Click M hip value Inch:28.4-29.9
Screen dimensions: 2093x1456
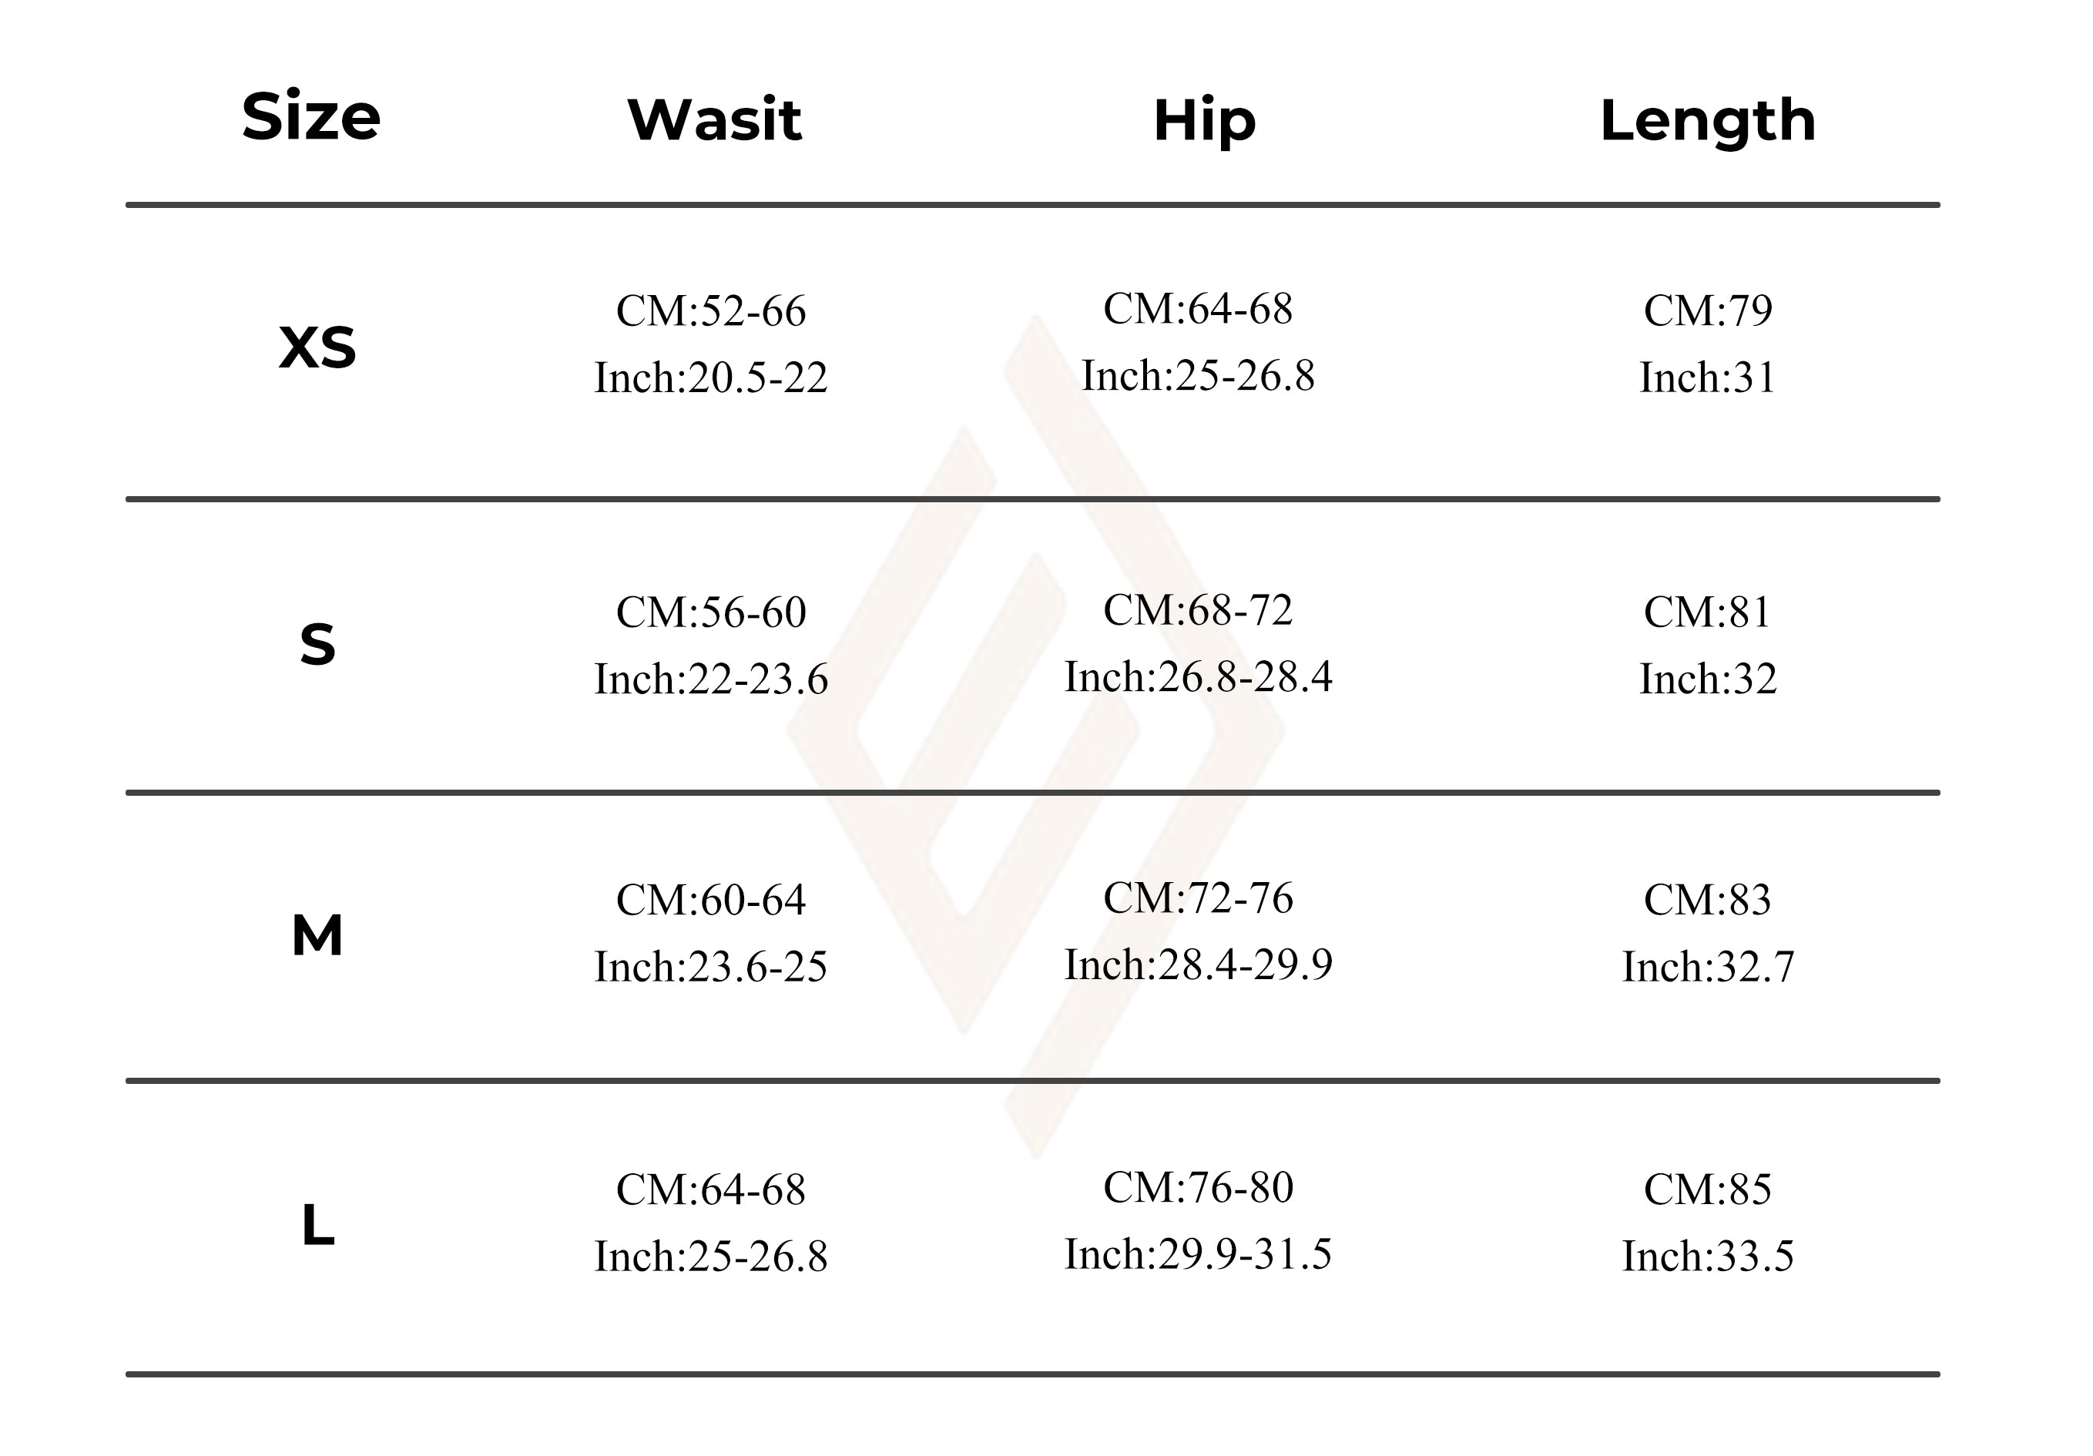click(x=1198, y=965)
